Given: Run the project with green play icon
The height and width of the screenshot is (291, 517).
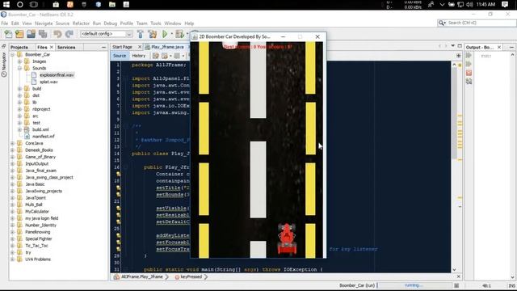Looking at the screenshot, I should click(165, 34).
